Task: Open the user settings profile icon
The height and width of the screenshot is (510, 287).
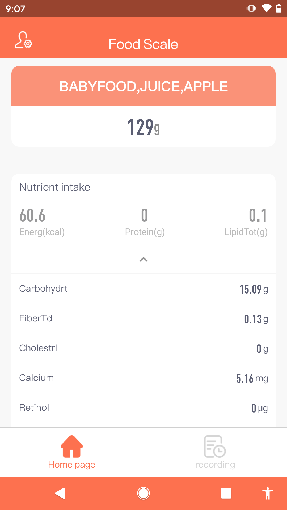Action: (23, 40)
